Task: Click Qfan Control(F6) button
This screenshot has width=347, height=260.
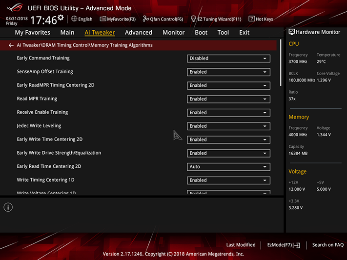Action: 163,19
